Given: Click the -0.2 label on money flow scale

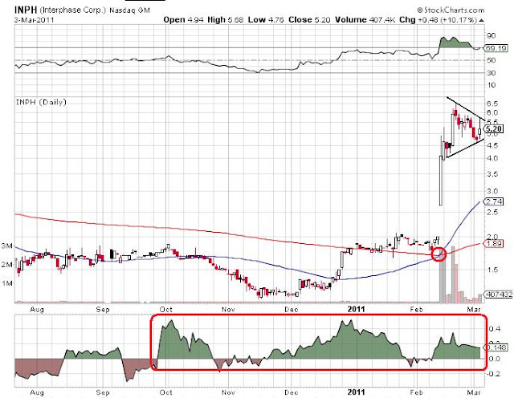Looking at the screenshot, I should tap(493, 374).
